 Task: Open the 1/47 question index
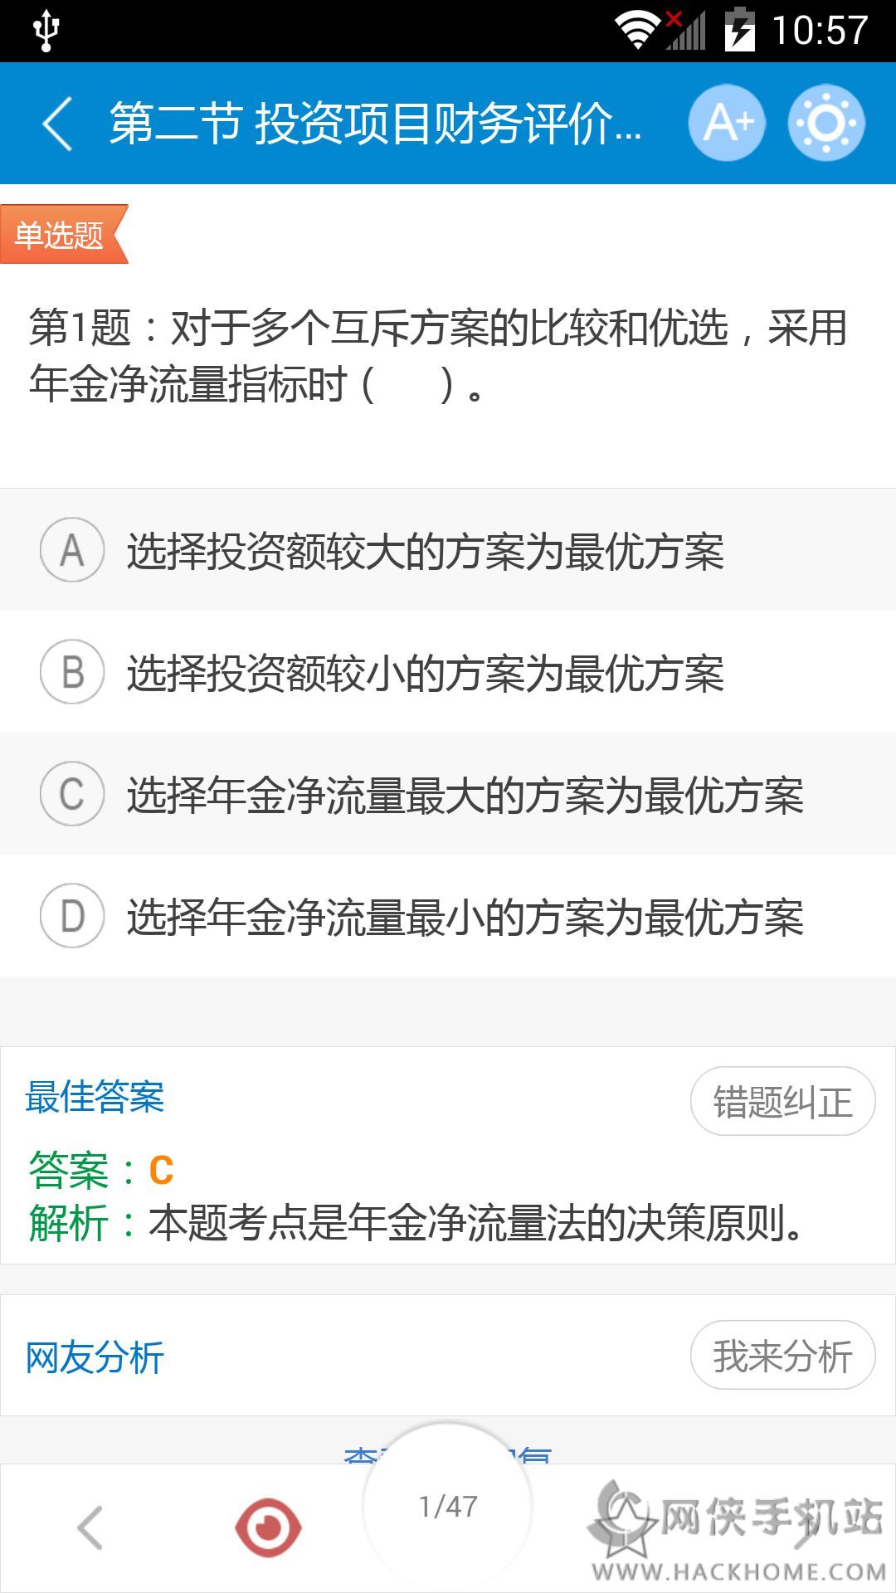[x=448, y=1506]
